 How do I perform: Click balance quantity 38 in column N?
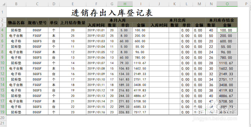[211, 90]
